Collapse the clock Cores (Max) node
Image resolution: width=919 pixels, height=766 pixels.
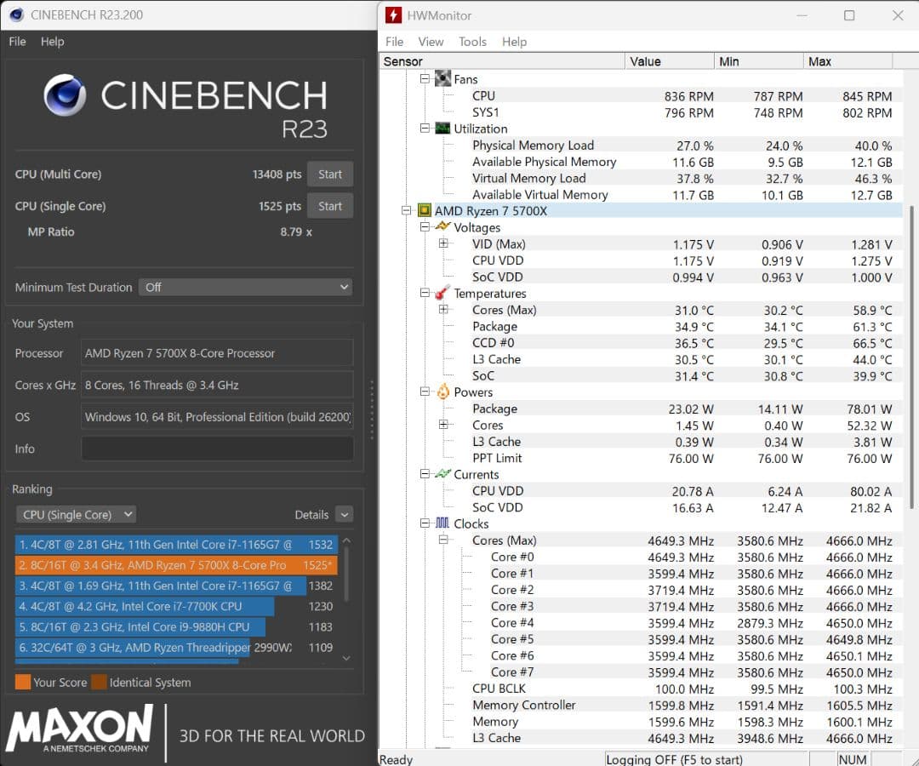tap(443, 540)
